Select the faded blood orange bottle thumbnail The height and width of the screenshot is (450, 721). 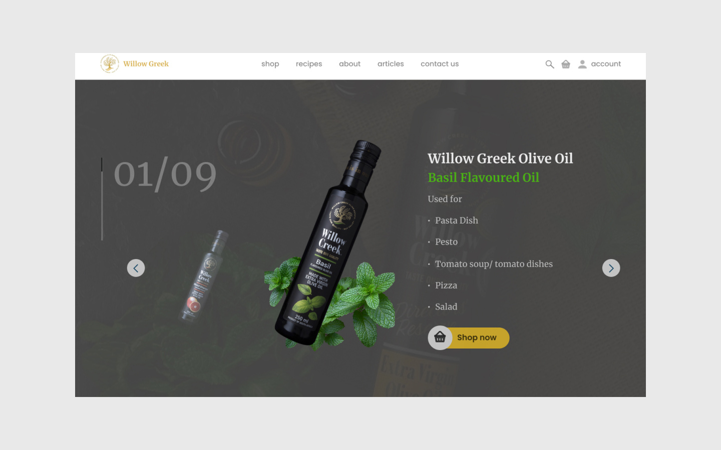203,275
